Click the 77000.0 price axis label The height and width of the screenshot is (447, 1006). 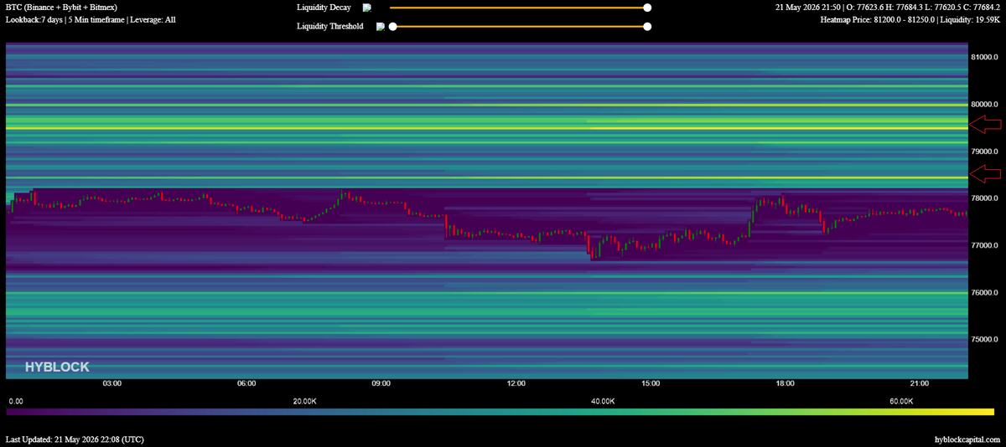pyautogui.click(x=986, y=245)
